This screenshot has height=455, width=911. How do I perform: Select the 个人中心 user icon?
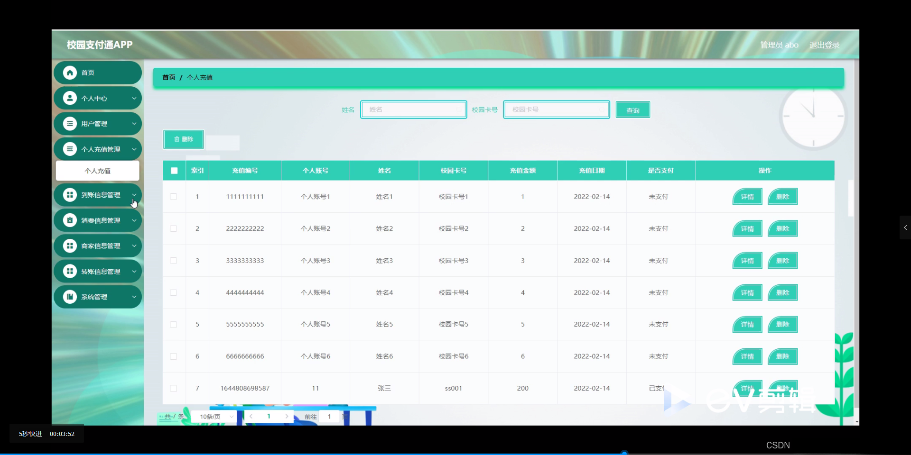[x=69, y=98]
